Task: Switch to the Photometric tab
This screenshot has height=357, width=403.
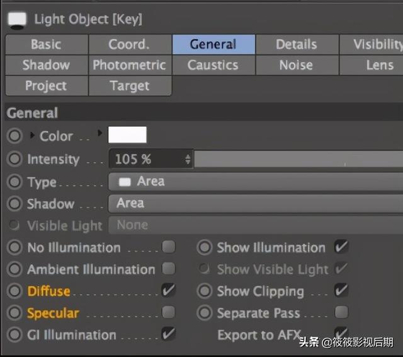Action: point(130,65)
